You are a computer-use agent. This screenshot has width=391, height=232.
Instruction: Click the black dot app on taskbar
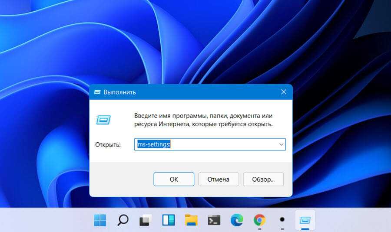tap(282, 219)
